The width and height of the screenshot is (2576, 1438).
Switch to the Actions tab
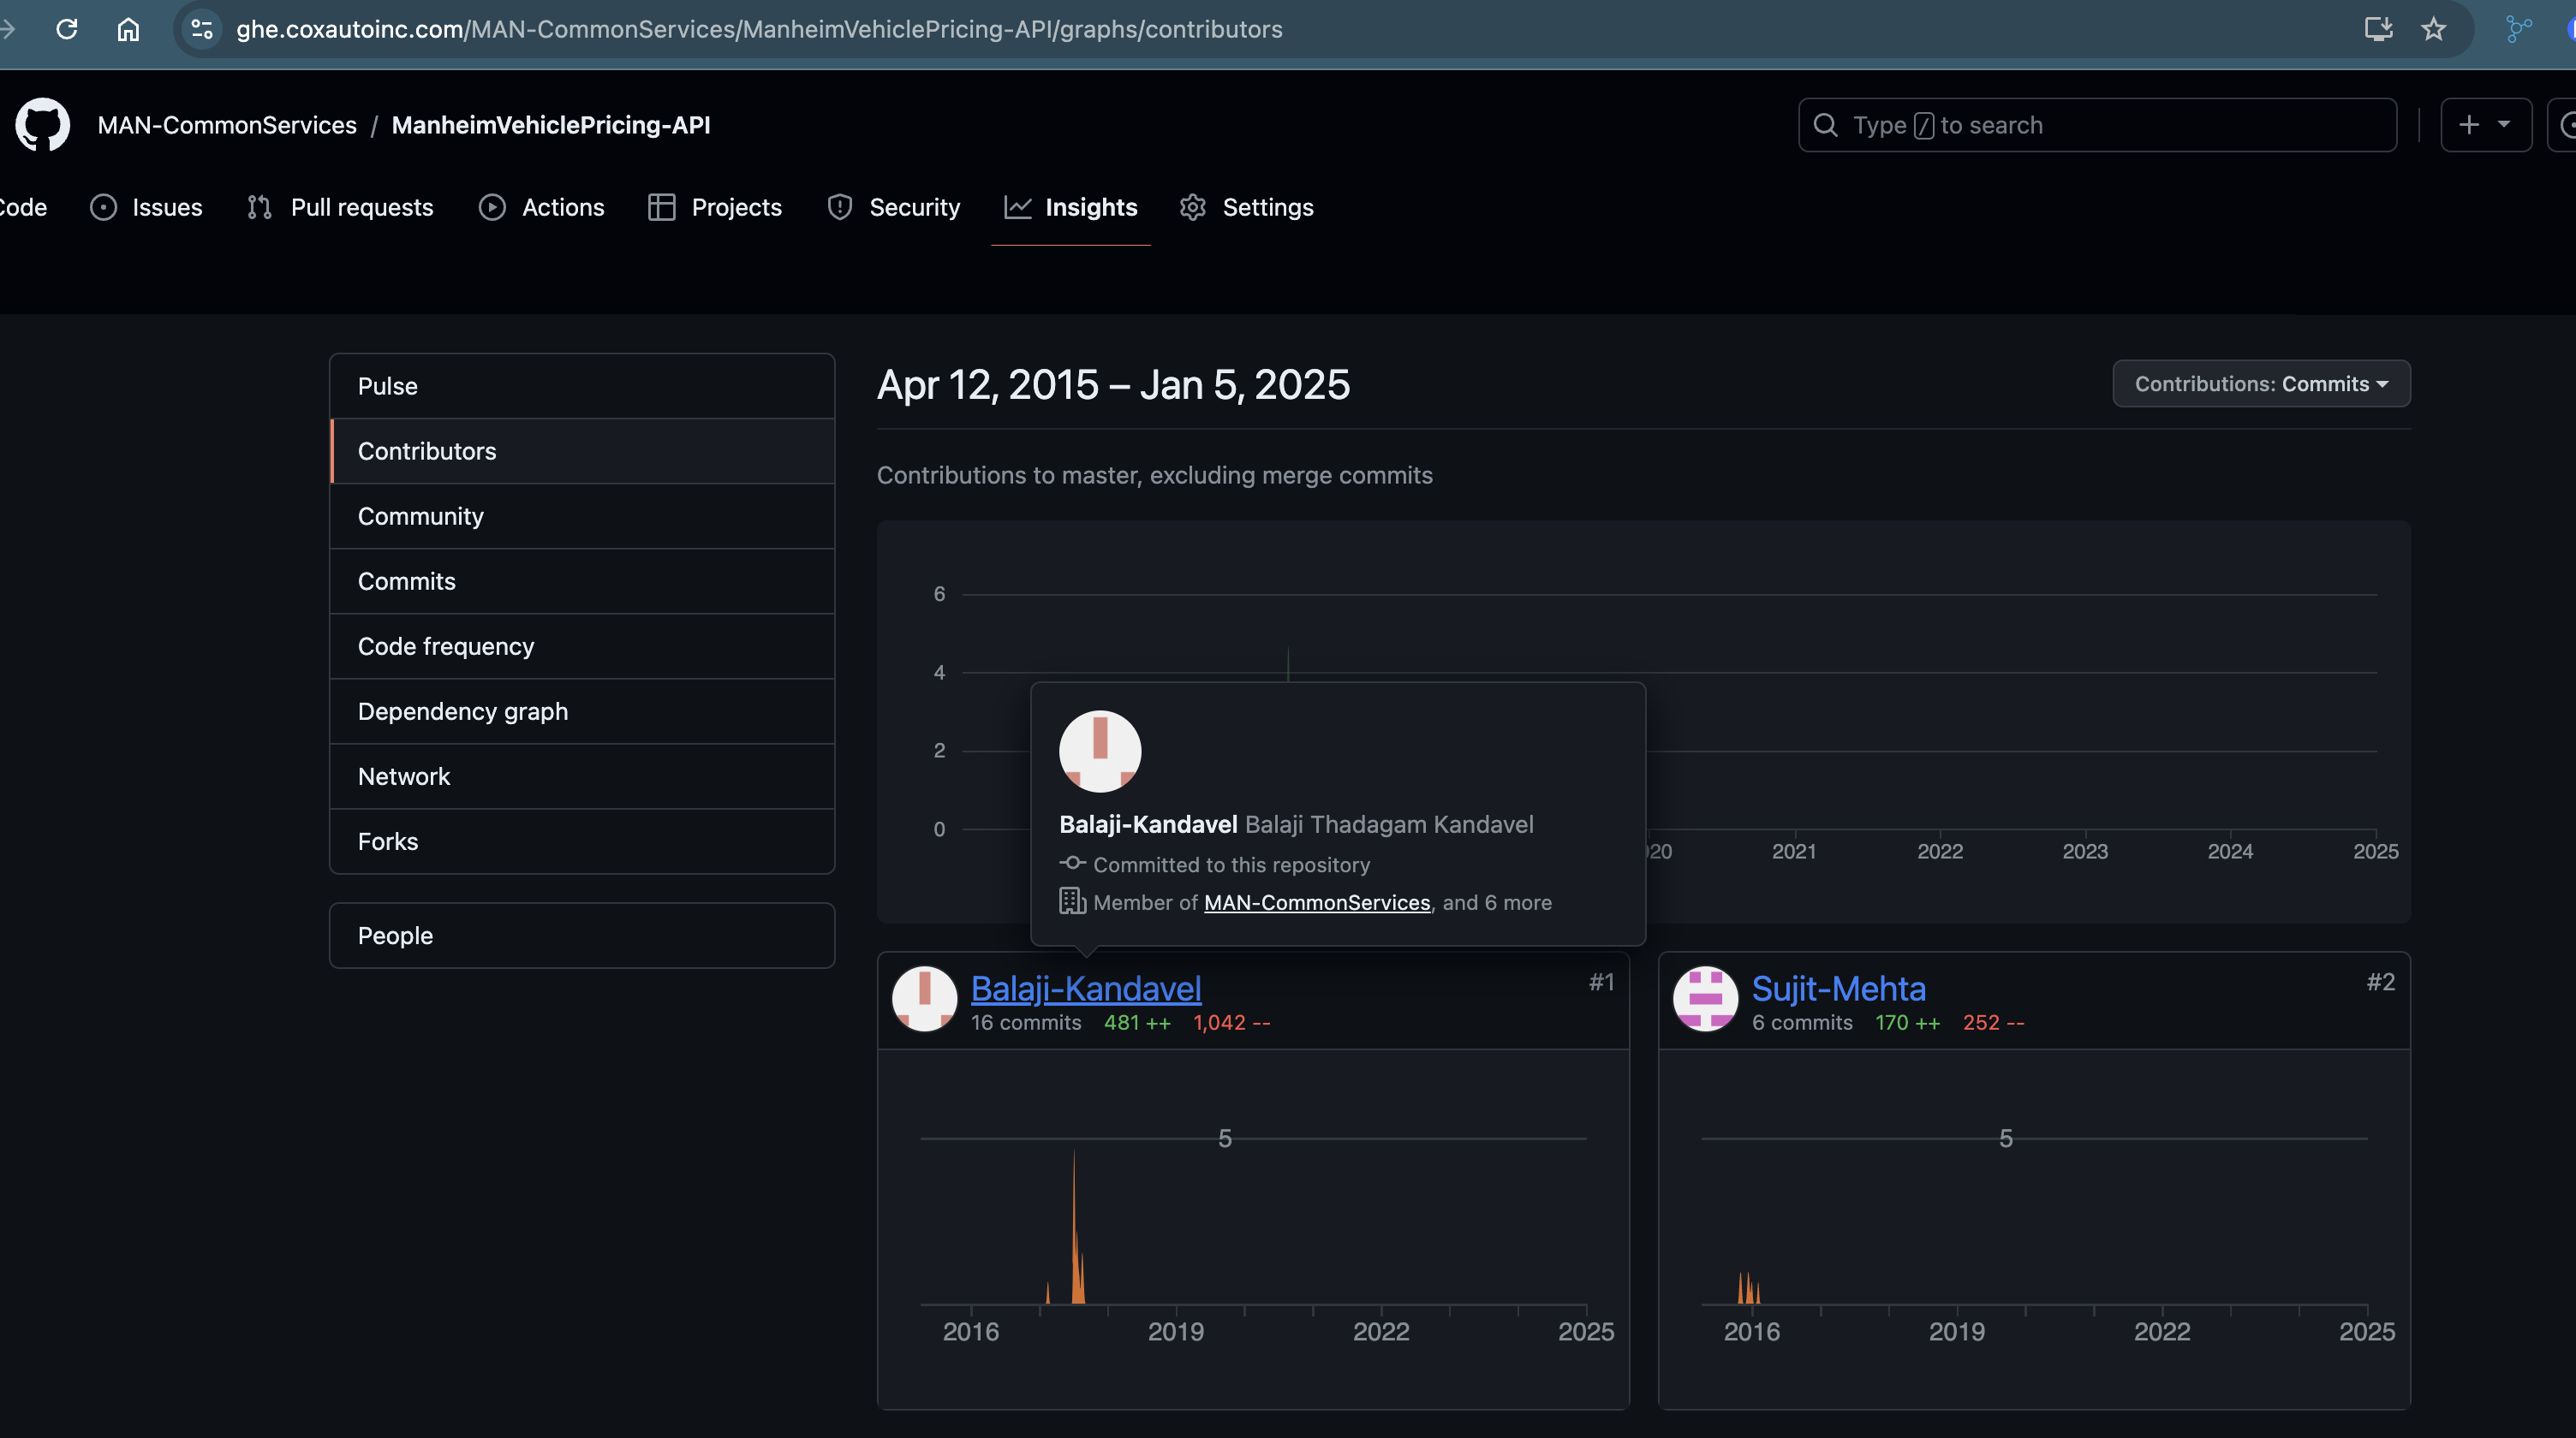[541, 207]
